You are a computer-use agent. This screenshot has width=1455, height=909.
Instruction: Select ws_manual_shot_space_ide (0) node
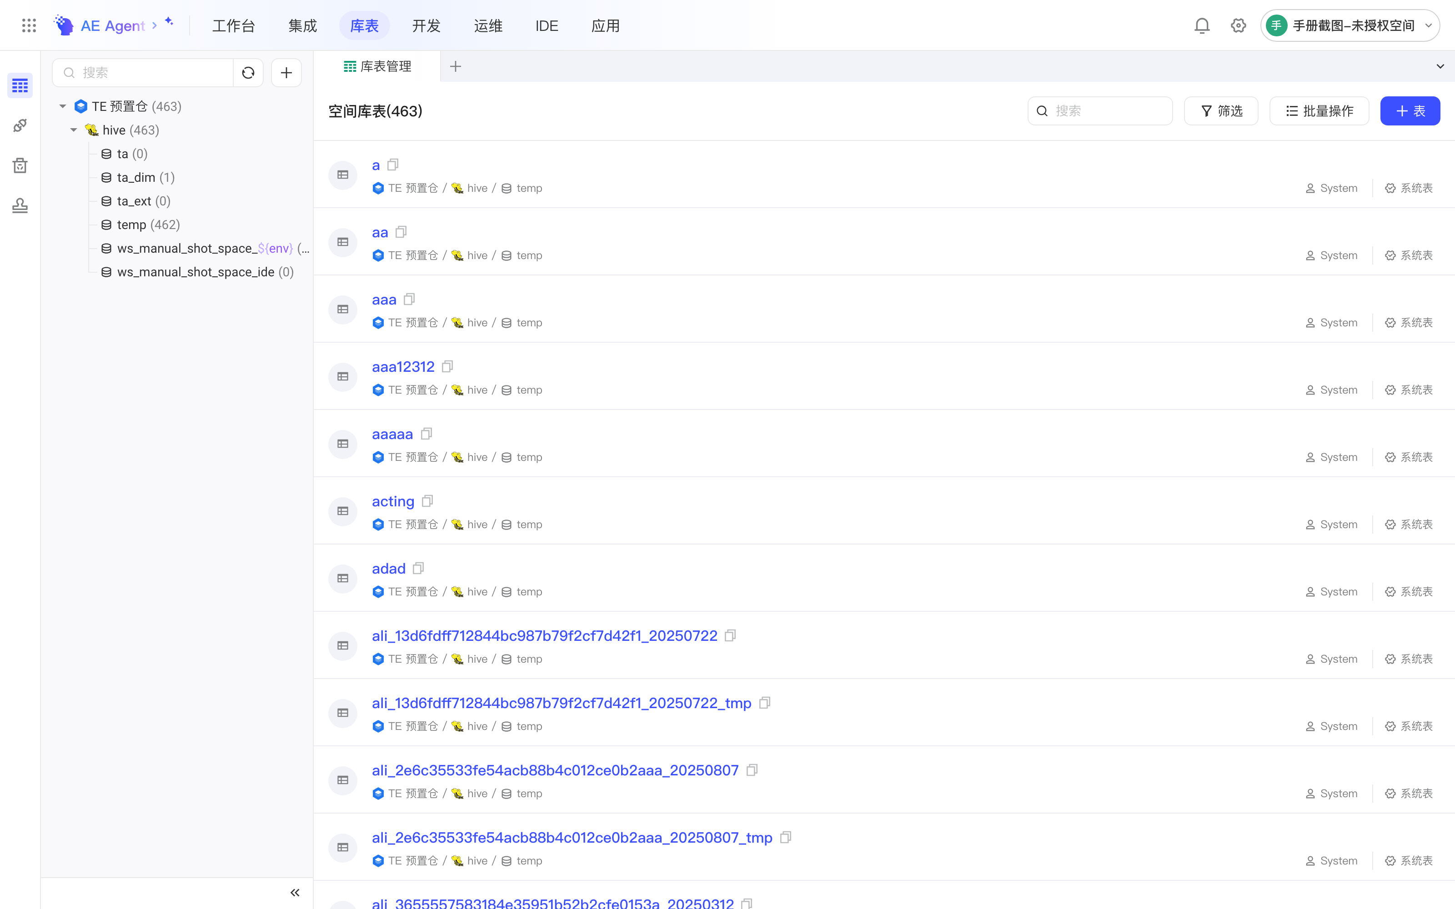(x=197, y=272)
